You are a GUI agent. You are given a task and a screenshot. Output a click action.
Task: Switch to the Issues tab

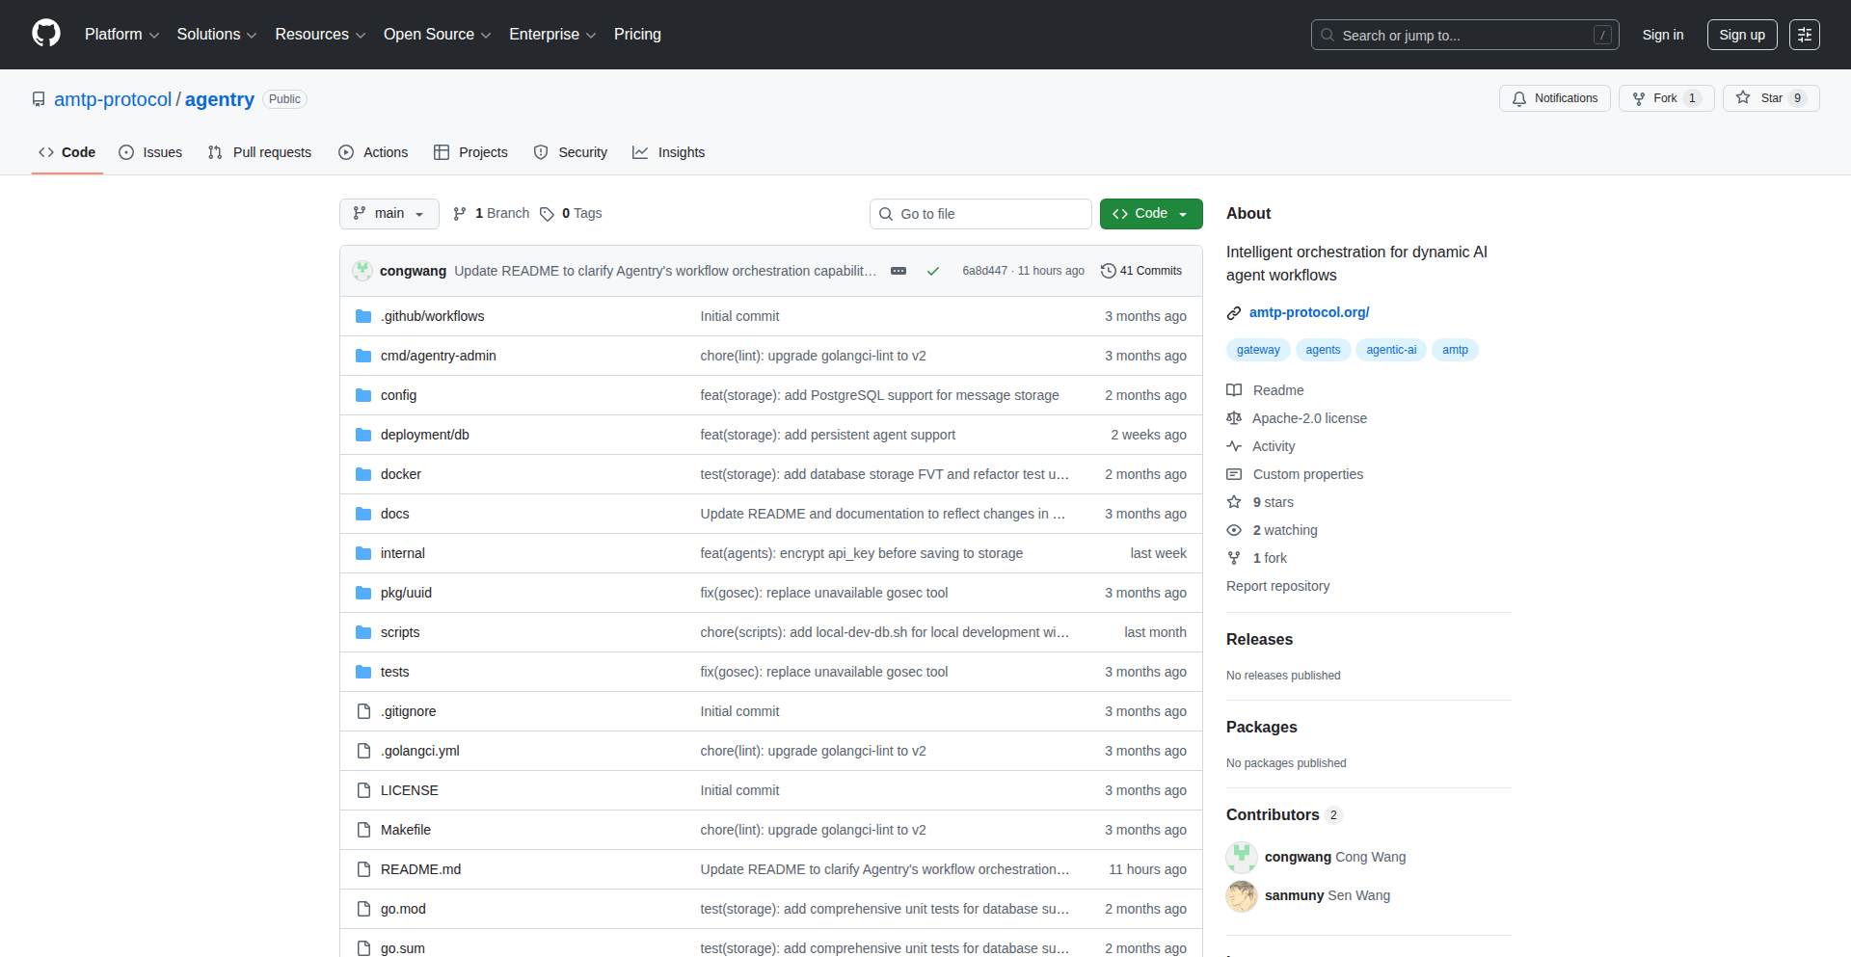click(150, 152)
